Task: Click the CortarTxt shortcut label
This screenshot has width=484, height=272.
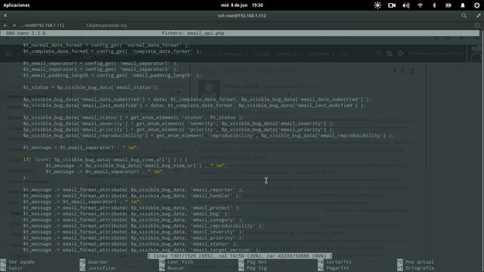Action: (x=339, y=262)
